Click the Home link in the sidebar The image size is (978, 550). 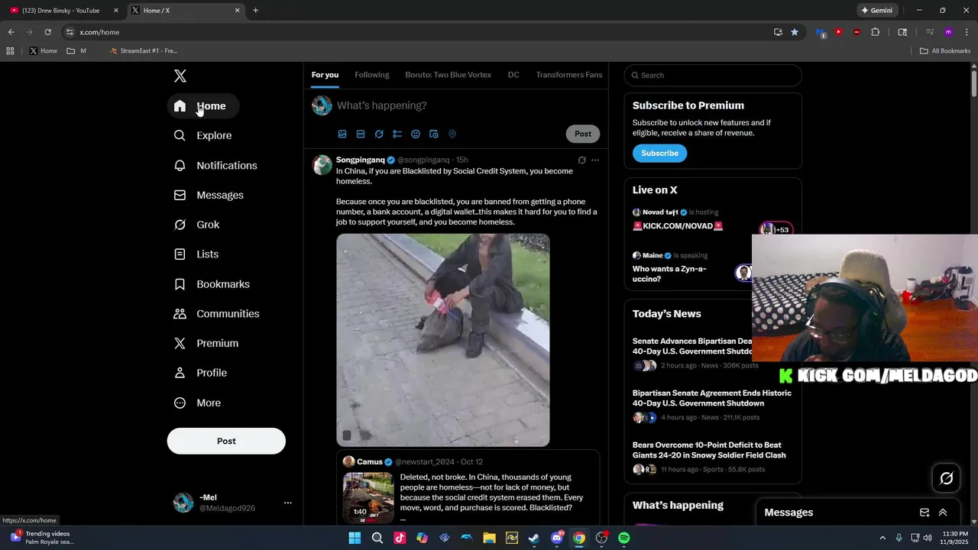point(203,106)
